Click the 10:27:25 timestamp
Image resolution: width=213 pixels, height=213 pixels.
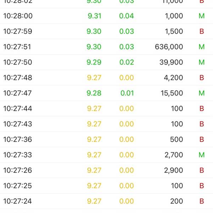click(x=17, y=186)
